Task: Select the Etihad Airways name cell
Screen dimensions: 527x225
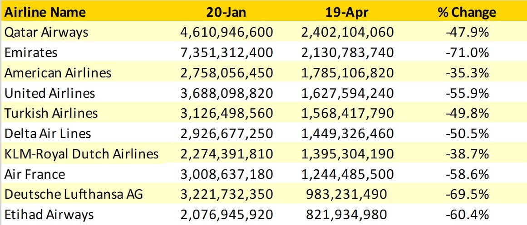Action: pos(49,215)
